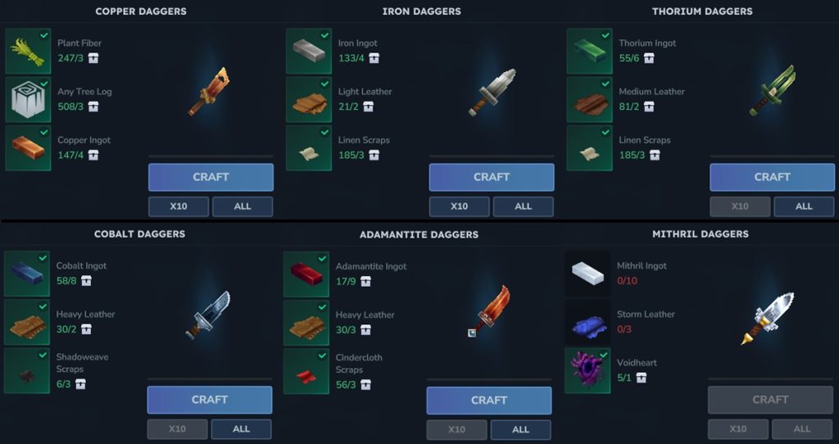Select the Voidheart ingredient icon
The height and width of the screenshot is (444, 839).
(587, 371)
